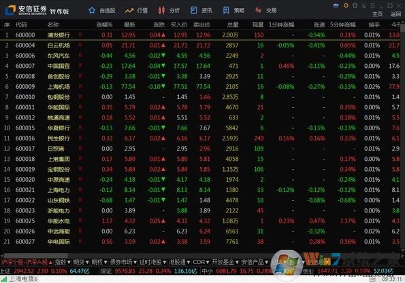Open the 策略 strategy section
This screenshot has width=405, height=283.
click(233, 11)
